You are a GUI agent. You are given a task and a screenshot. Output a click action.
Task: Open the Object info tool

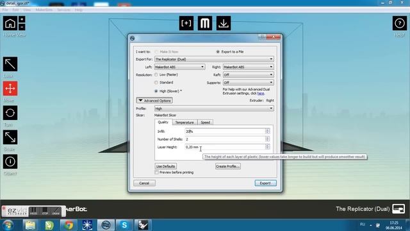tap(10, 162)
